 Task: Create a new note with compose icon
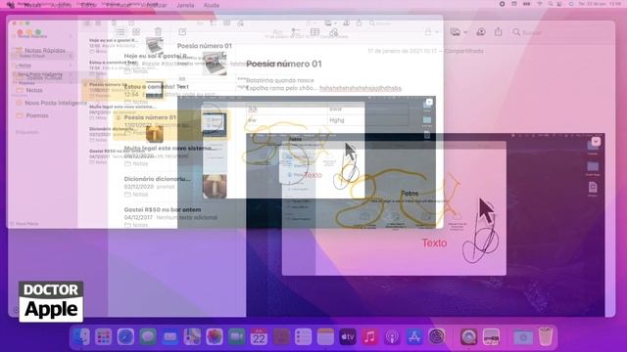182,31
